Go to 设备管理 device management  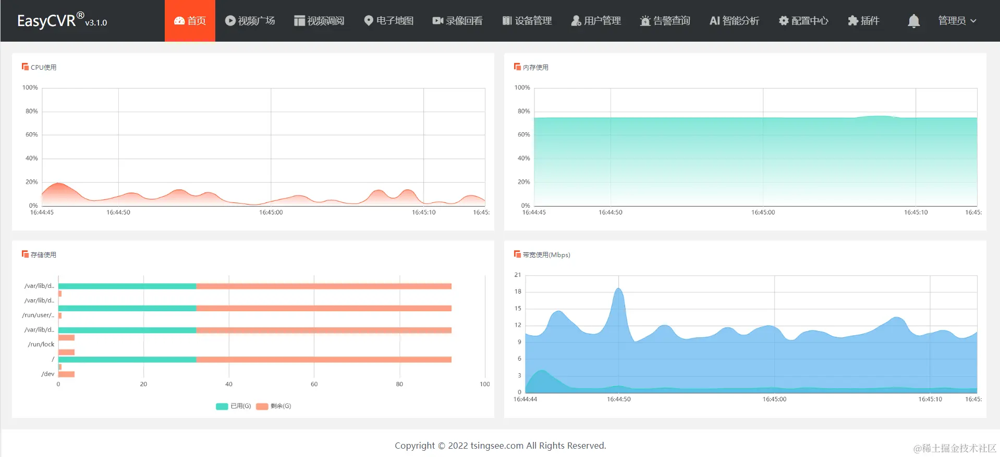527,21
